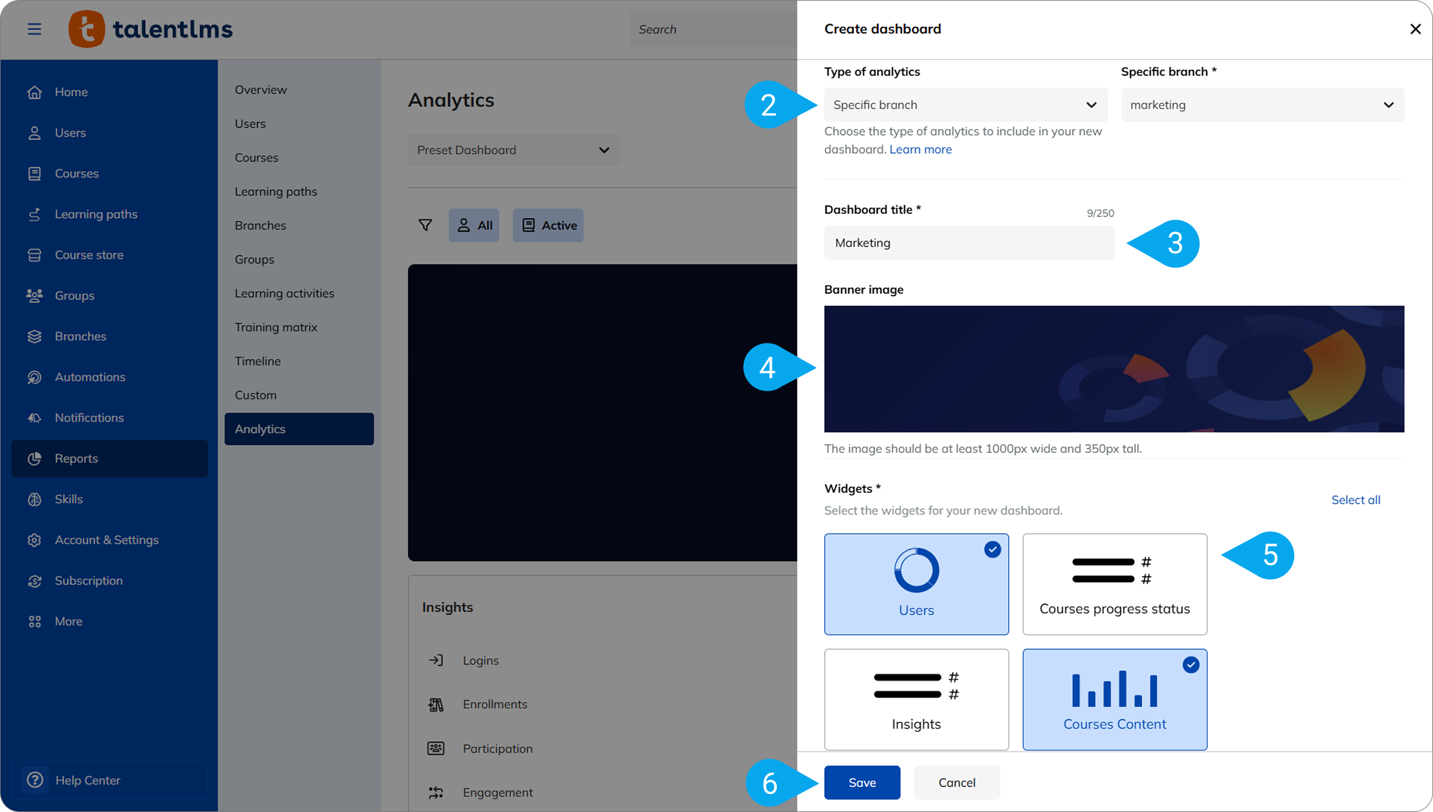Deselect the Users widget card
This screenshot has width=1433, height=812.
click(x=916, y=584)
